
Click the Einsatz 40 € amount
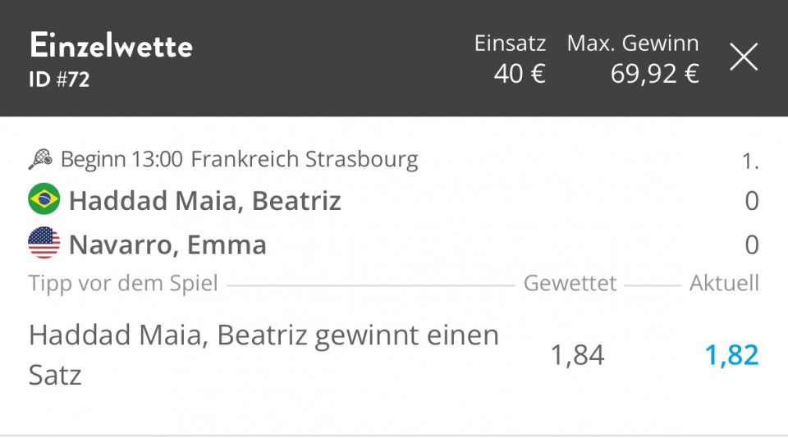click(x=520, y=74)
